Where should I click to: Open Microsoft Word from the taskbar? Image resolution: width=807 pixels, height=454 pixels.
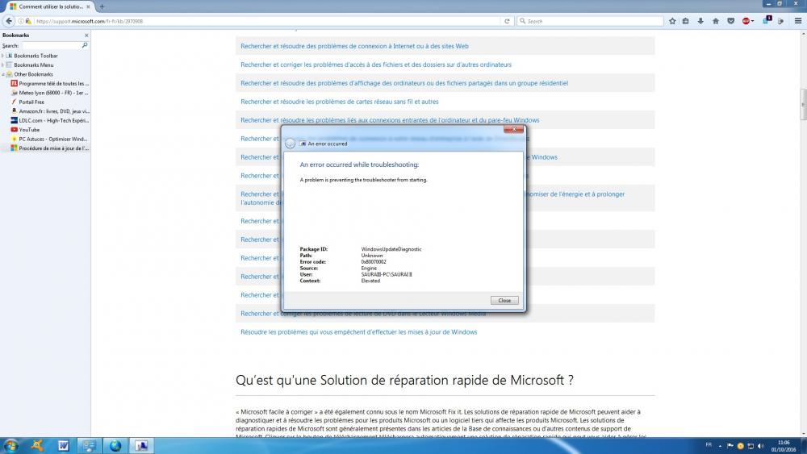pyautogui.click(x=63, y=445)
